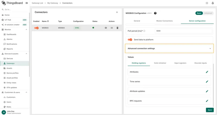Open the General tab
This screenshot has width=217, height=115.
coord(137,21)
